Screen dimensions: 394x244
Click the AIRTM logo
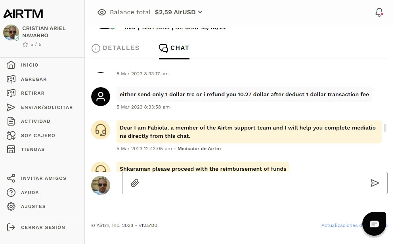(x=23, y=13)
